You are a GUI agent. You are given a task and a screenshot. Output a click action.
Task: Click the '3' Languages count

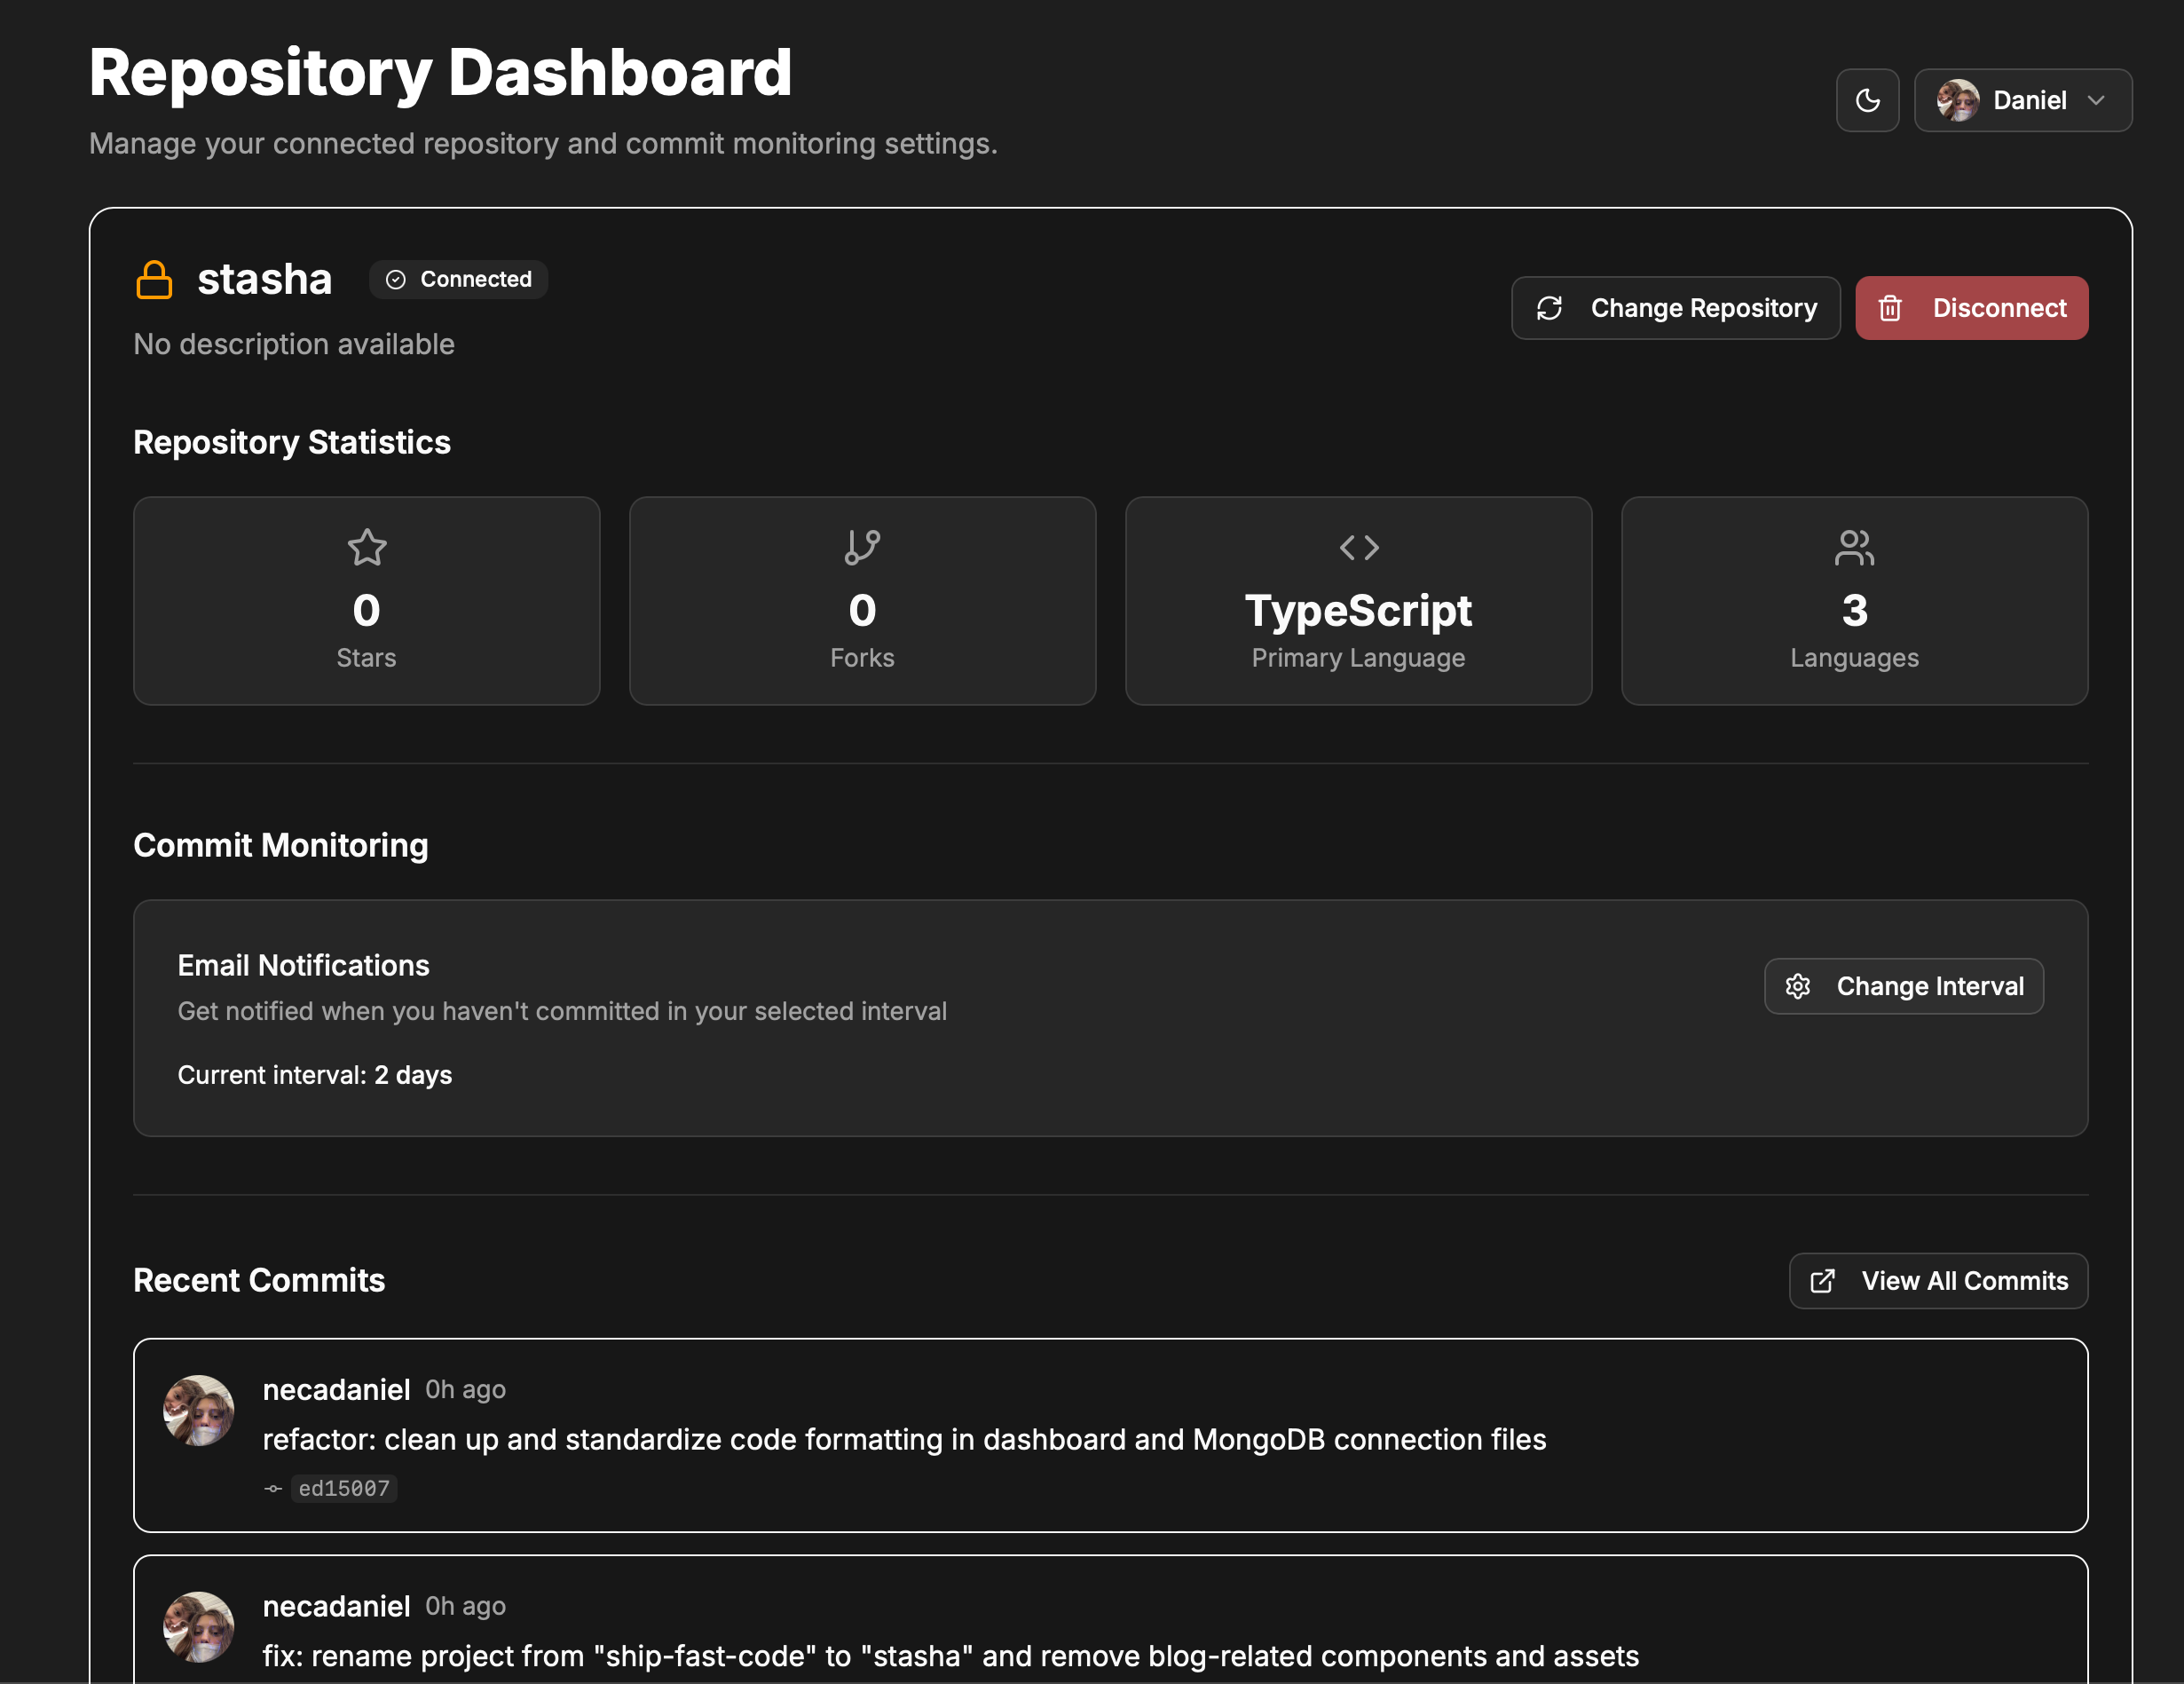click(x=1854, y=611)
